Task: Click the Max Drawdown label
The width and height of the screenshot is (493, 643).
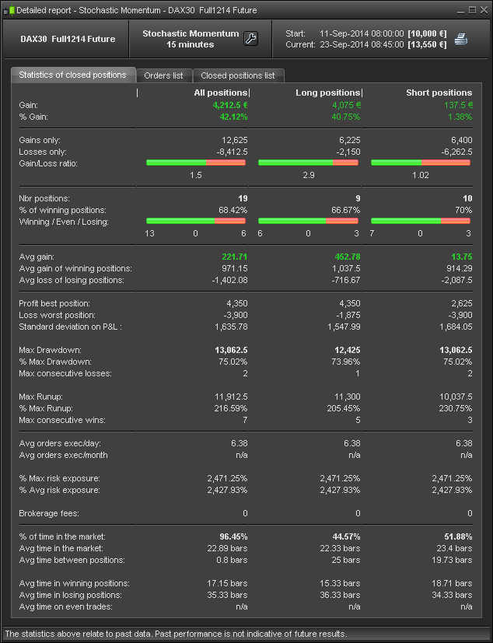Action: (50, 350)
